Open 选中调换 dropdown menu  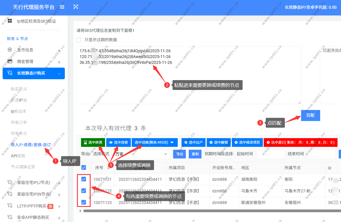tap(154, 142)
